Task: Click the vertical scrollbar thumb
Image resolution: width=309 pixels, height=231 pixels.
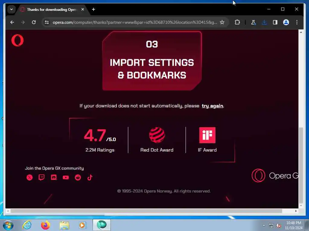Action: [x=301, y=166]
